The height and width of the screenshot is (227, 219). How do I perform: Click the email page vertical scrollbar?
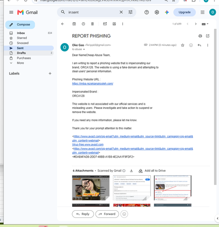pyautogui.click(x=215, y=107)
